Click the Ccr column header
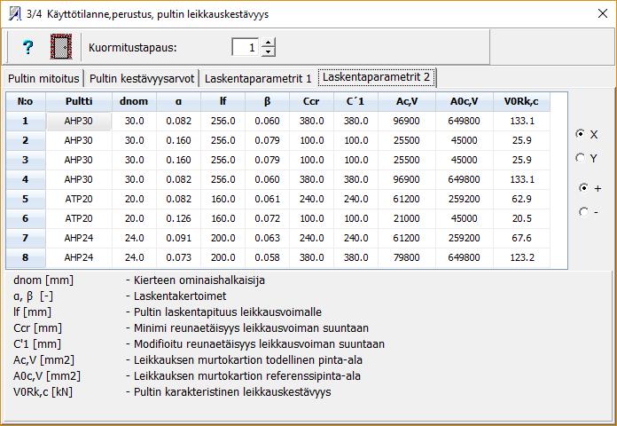Viewport: 617px width, 426px height. (311, 102)
